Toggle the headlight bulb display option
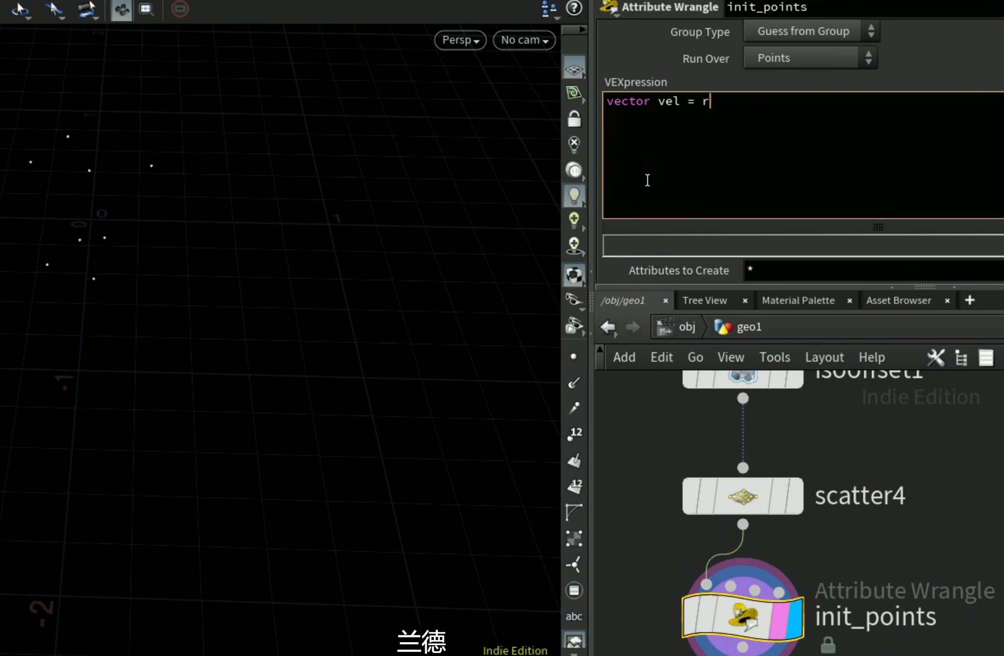The image size is (1004, 656). [x=574, y=195]
